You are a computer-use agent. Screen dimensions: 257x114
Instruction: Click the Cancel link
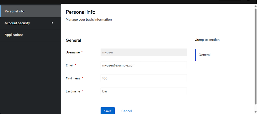coord(126,111)
